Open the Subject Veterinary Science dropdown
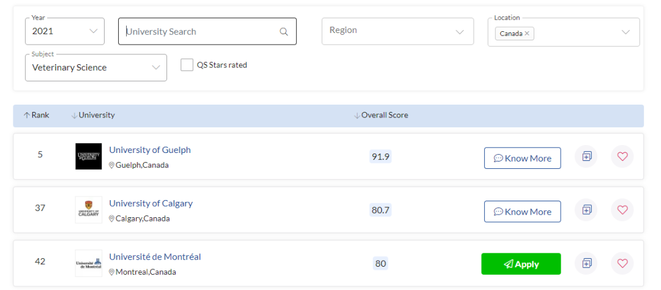Screen dimensions: 661x290 click(96, 67)
